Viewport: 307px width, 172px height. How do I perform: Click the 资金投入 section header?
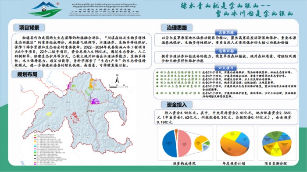pyautogui.click(x=177, y=105)
